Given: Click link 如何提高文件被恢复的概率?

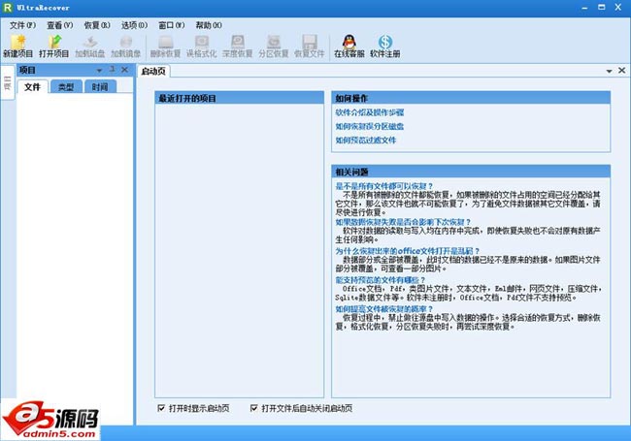Looking at the screenshot, I should tap(383, 309).
